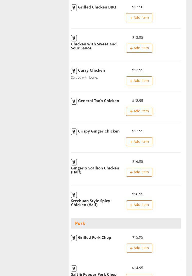
Task: Open the Crispy Ginger Chicken item title
Action: (x=99, y=131)
